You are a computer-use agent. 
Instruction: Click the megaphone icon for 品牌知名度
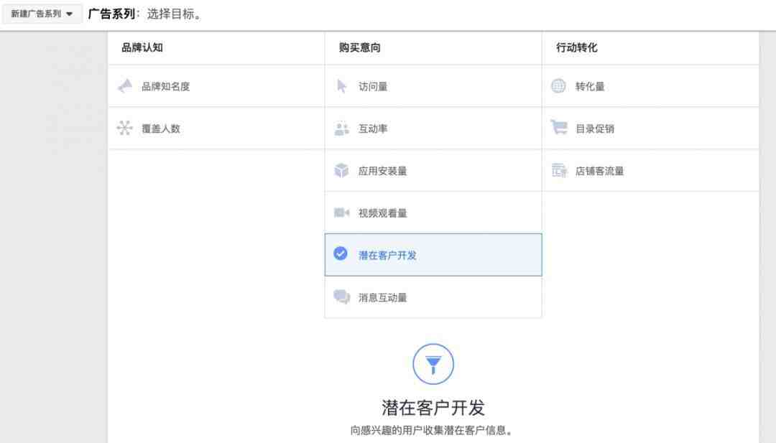125,86
